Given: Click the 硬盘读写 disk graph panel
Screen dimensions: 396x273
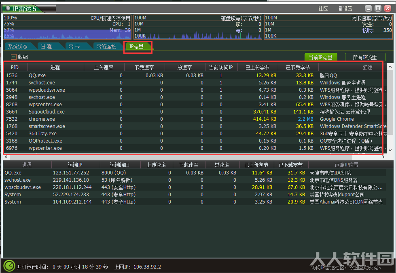Looking at the screenshot, I should pos(198,27).
